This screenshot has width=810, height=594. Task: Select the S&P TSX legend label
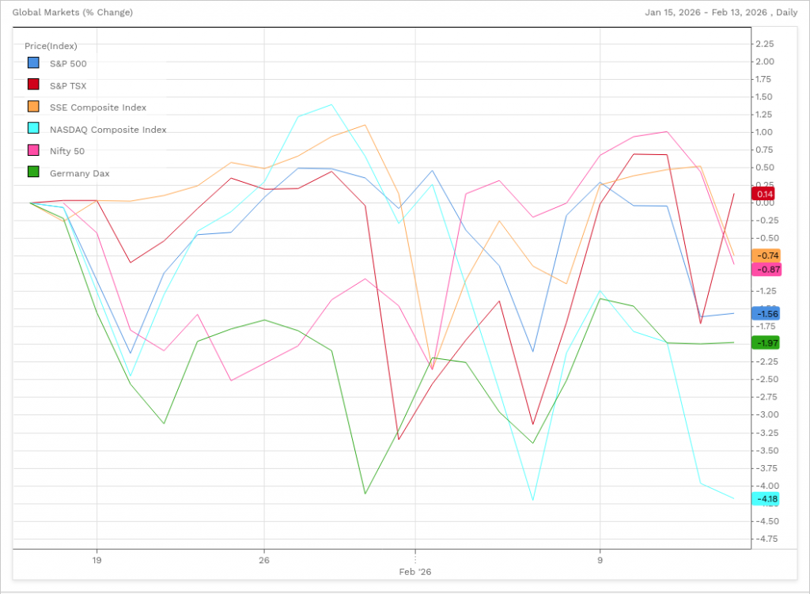click(68, 85)
